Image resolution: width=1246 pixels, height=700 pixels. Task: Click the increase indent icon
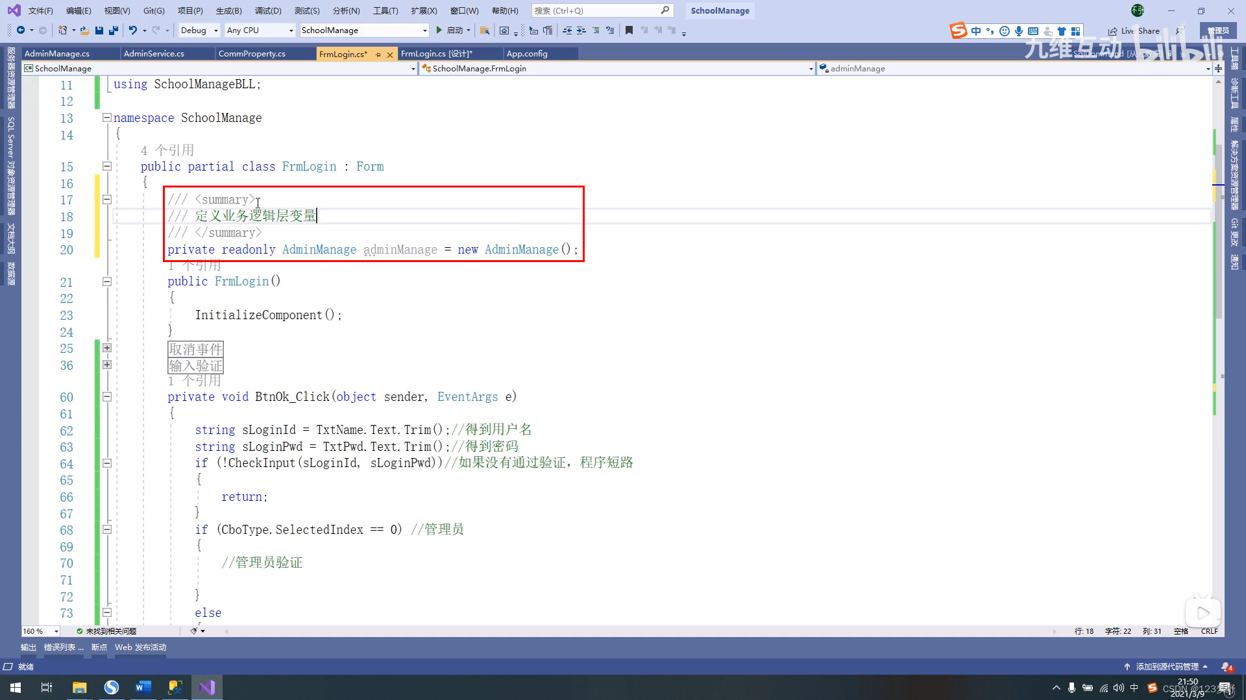581,30
